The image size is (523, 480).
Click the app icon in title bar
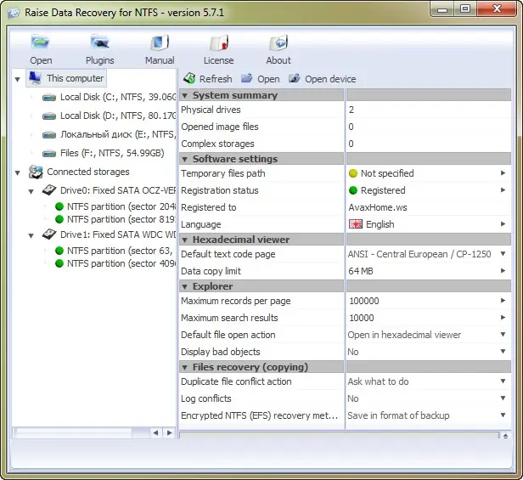coord(14,13)
